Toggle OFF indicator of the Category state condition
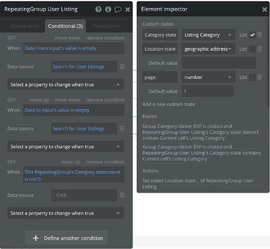This screenshot has height=249, width=270. point(12,162)
